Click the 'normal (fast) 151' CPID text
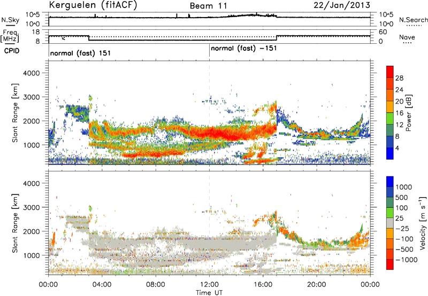 click(81, 53)
